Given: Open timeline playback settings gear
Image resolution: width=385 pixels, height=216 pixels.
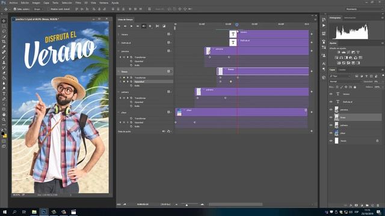Looking at the screenshot, I should click(x=150, y=26).
